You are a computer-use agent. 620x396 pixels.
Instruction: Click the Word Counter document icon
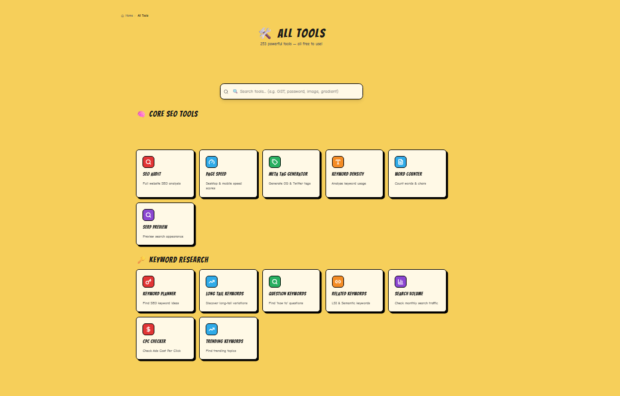tap(401, 161)
